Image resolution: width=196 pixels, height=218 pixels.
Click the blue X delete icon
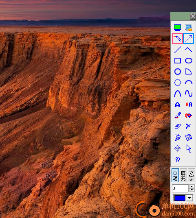coord(189,126)
